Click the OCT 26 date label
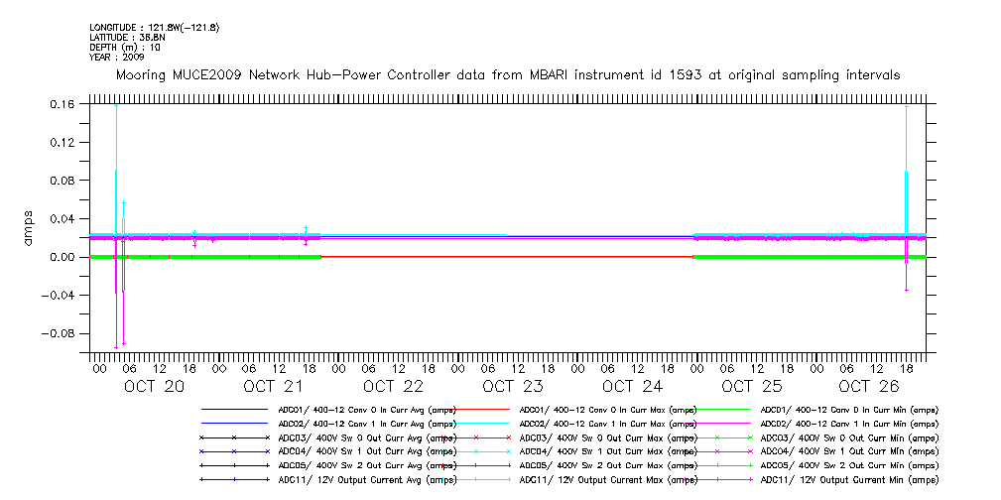The image size is (1001, 500). 870,387
